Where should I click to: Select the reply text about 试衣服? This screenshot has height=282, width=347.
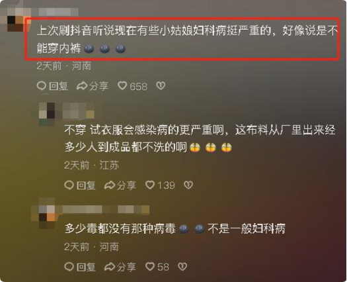200,138
